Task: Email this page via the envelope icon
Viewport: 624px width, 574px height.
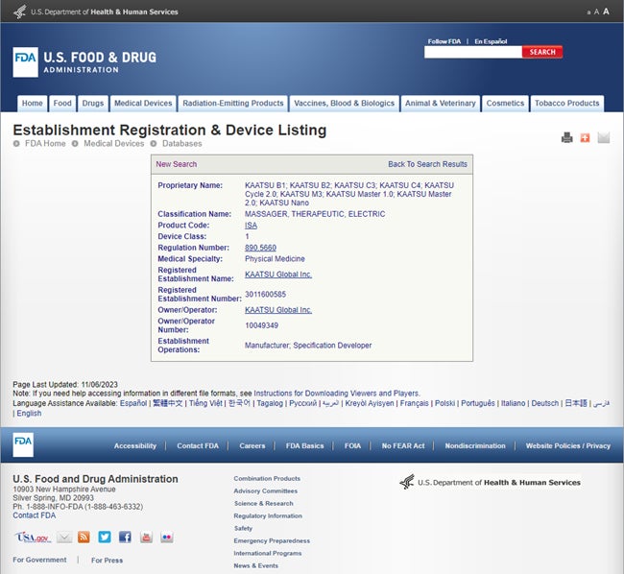Action: (x=603, y=137)
